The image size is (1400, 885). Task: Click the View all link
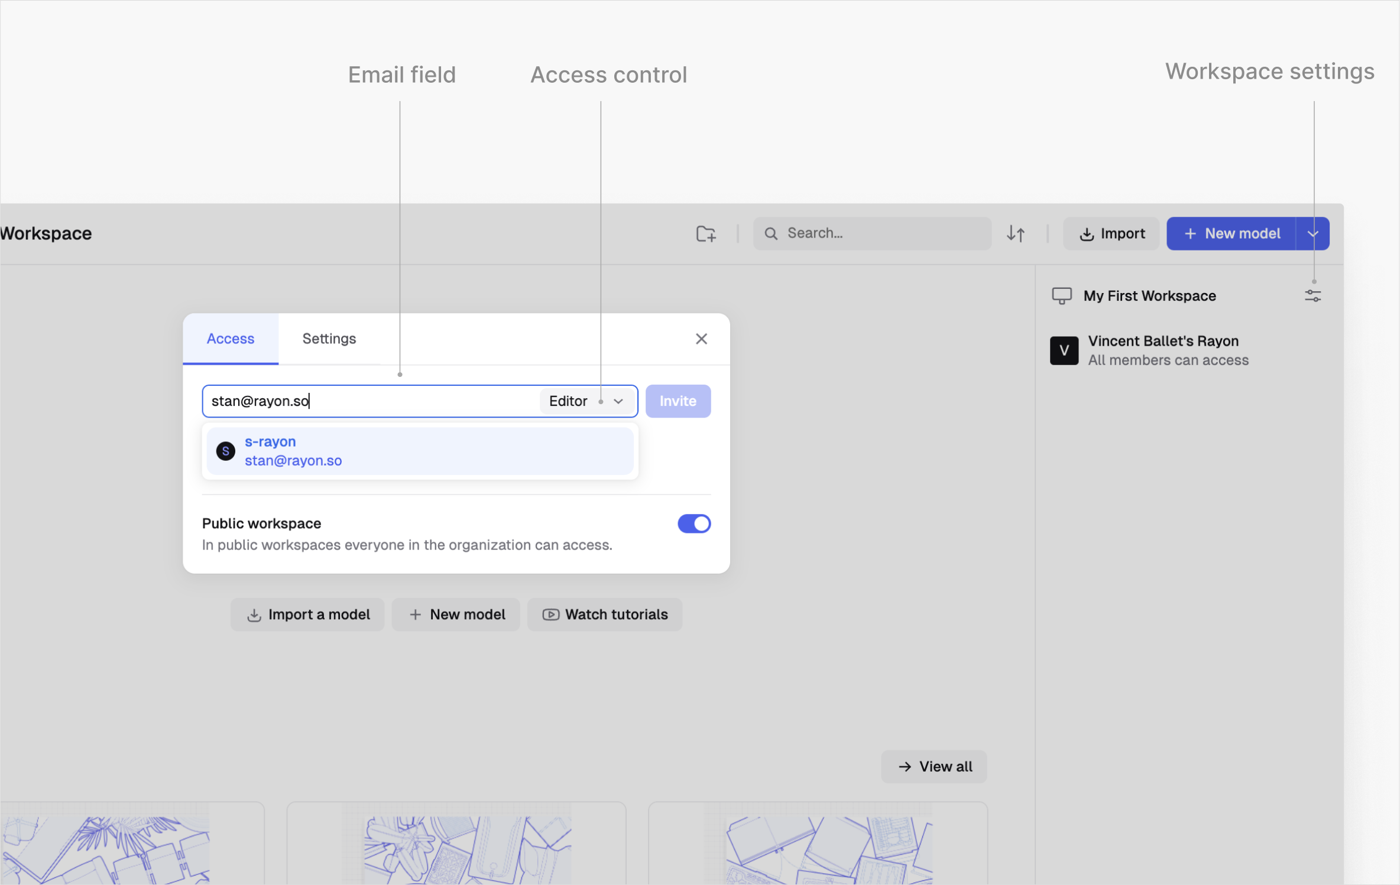pos(934,766)
